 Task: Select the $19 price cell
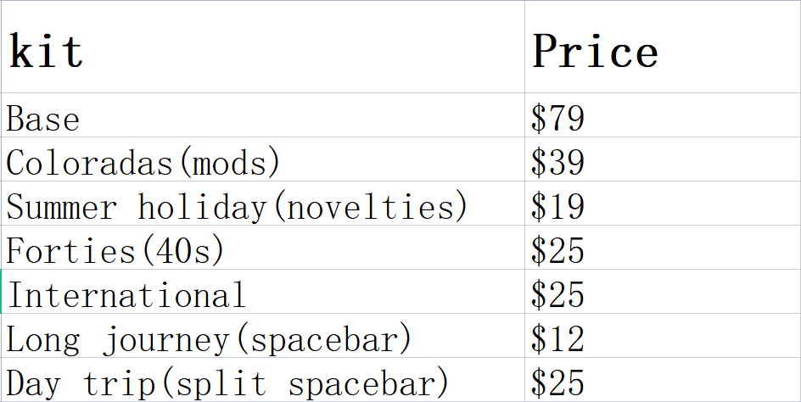pos(557,206)
